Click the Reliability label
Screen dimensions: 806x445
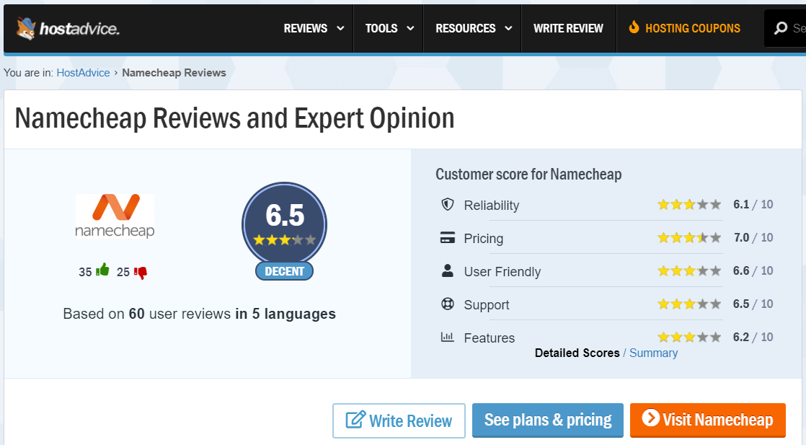492,206
